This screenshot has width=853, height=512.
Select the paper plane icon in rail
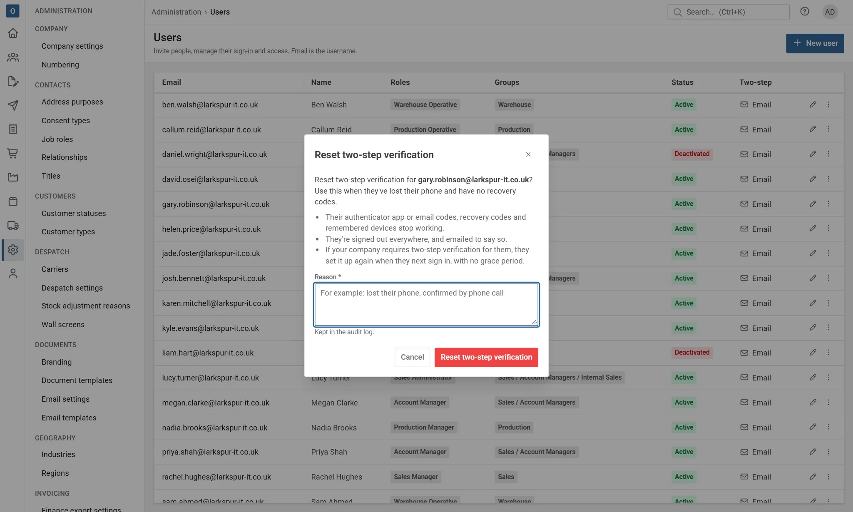(x=13, y=105)
